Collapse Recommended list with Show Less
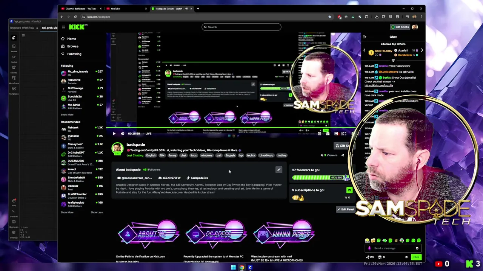The height and width of the screenshot is (271, 483). pos(97,212)
